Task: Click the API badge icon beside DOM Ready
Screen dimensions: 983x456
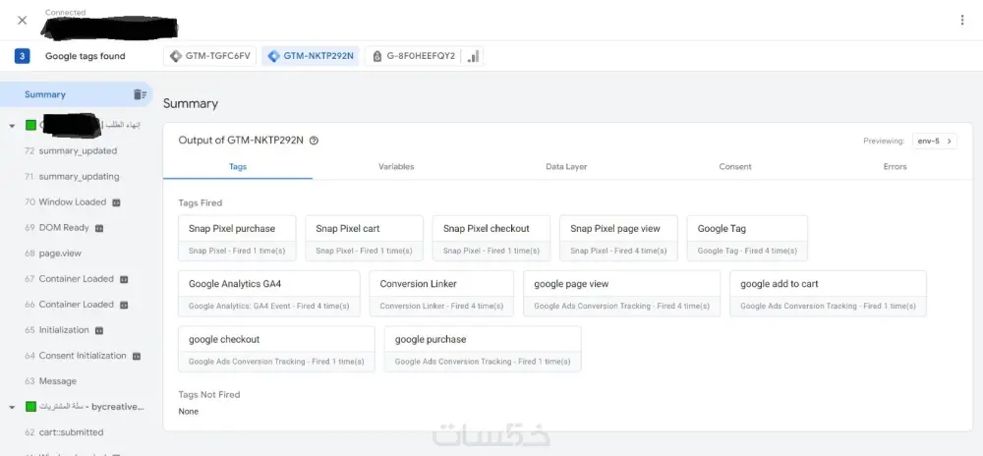Action: pos(98,228)
